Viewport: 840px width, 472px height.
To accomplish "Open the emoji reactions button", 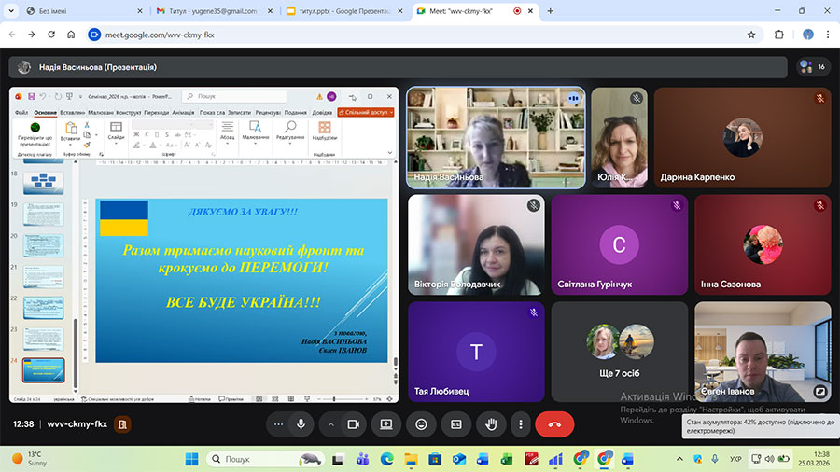I will point(421,423).
